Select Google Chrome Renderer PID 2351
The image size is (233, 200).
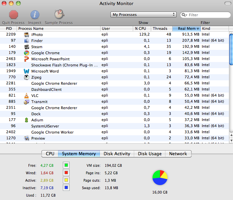pos(114,108)
